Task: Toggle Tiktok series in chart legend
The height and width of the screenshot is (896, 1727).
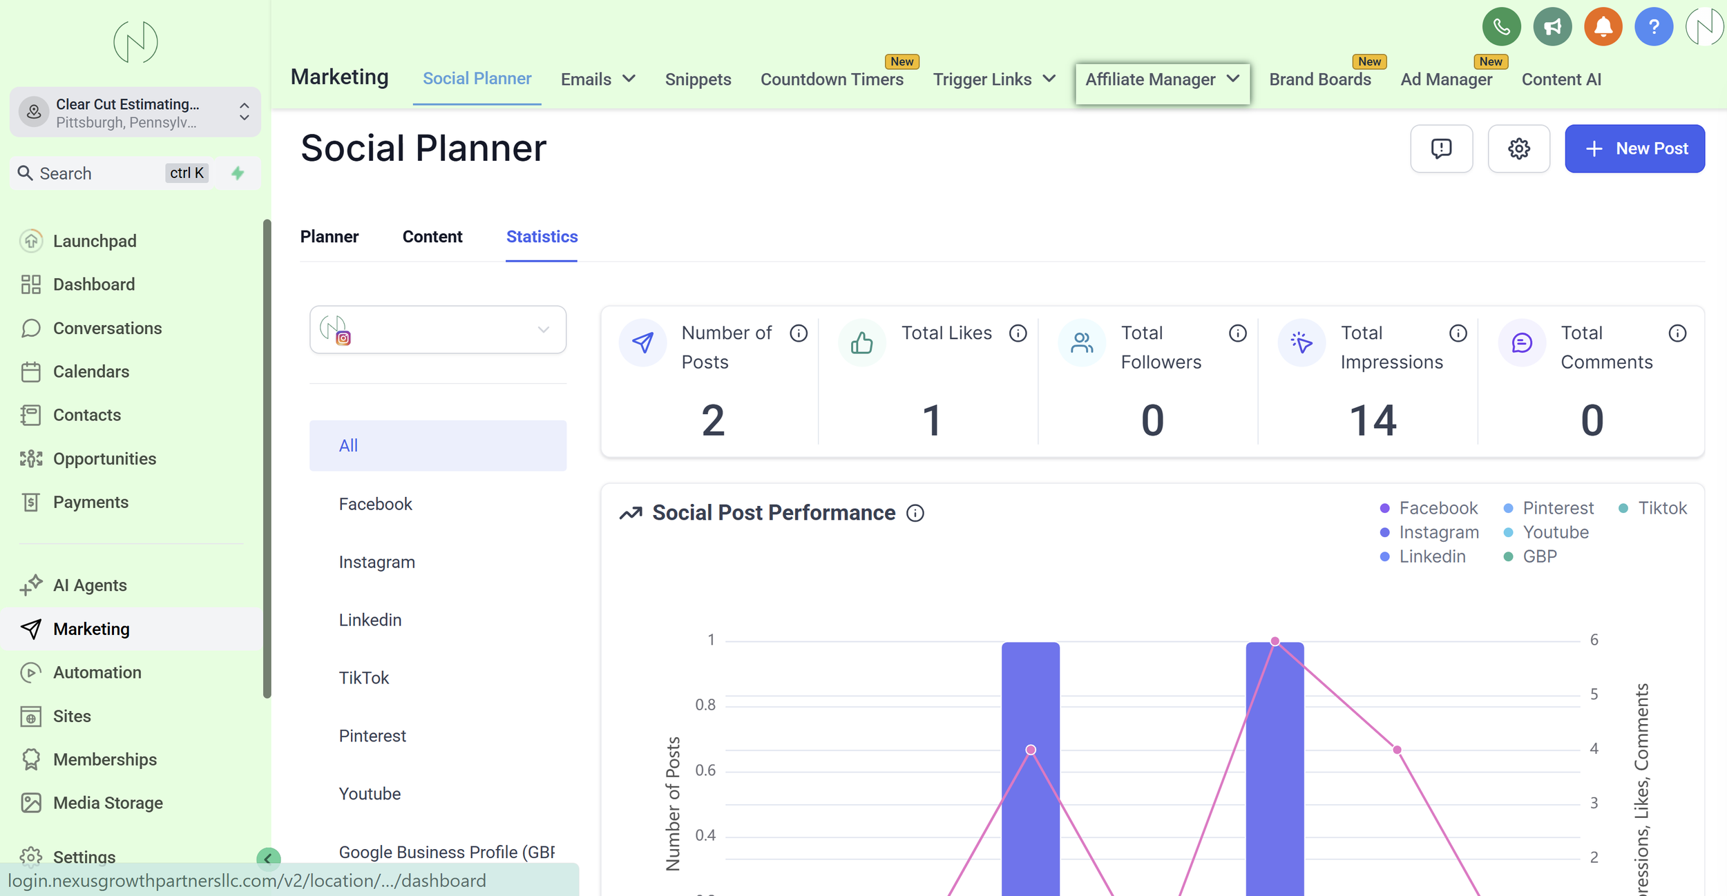Action: 1652,508
